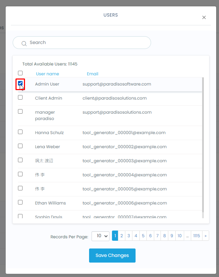Go to page 5 of results
The width and height of the screenshot is (219, 277).
coord(143,236)
